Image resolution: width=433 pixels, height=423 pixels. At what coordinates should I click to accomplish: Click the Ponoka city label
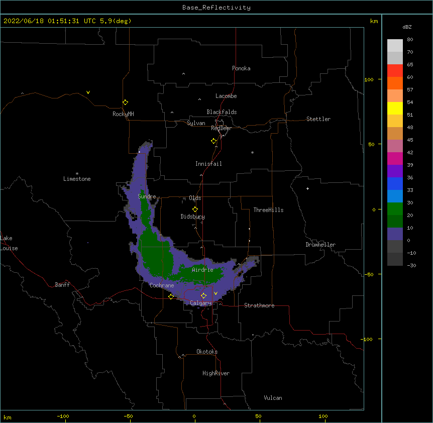pyautogui.click(x=241, y=68)
